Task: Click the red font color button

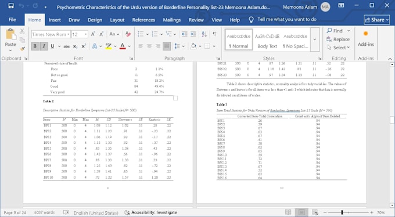Action: tap(123, 46)
